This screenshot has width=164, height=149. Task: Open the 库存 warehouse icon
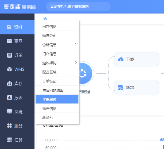click(10, 83)
